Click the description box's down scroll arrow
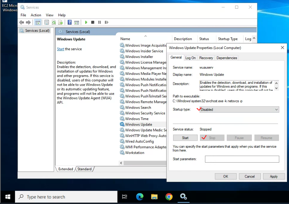Image resolution: width=289 pixels, height=204 pixels. point(276,88)
